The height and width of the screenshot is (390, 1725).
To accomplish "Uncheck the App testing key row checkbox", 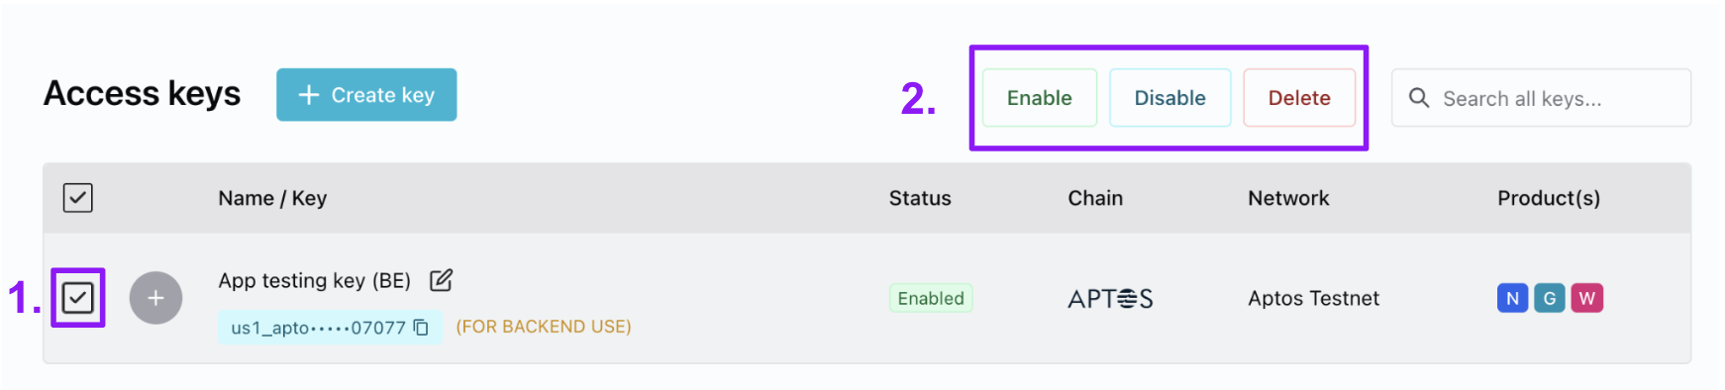I will [x=78, y=298].
